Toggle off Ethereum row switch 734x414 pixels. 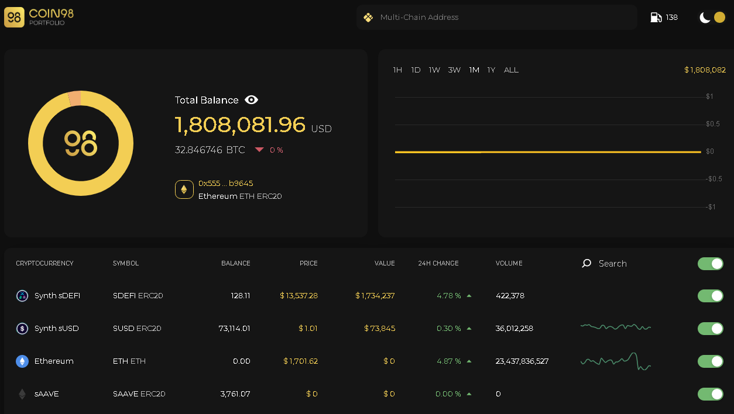[711, 361]
